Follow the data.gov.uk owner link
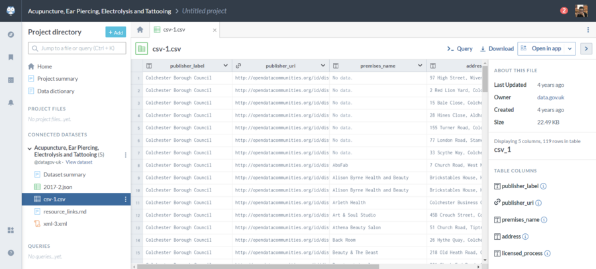The height and width of the screenshot is (269, 596). [551, 97]
